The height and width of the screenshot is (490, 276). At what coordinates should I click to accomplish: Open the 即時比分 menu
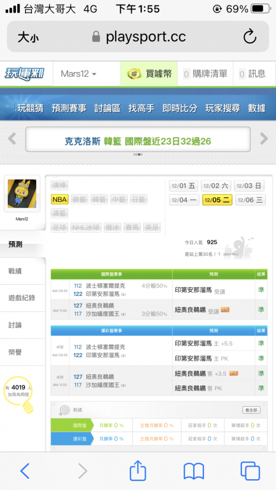180,108
